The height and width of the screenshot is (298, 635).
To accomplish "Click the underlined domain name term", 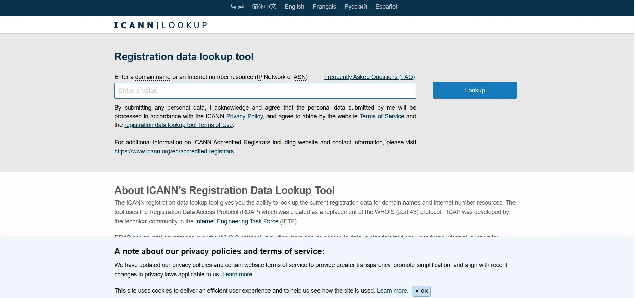I will click(x=153, y=77).
